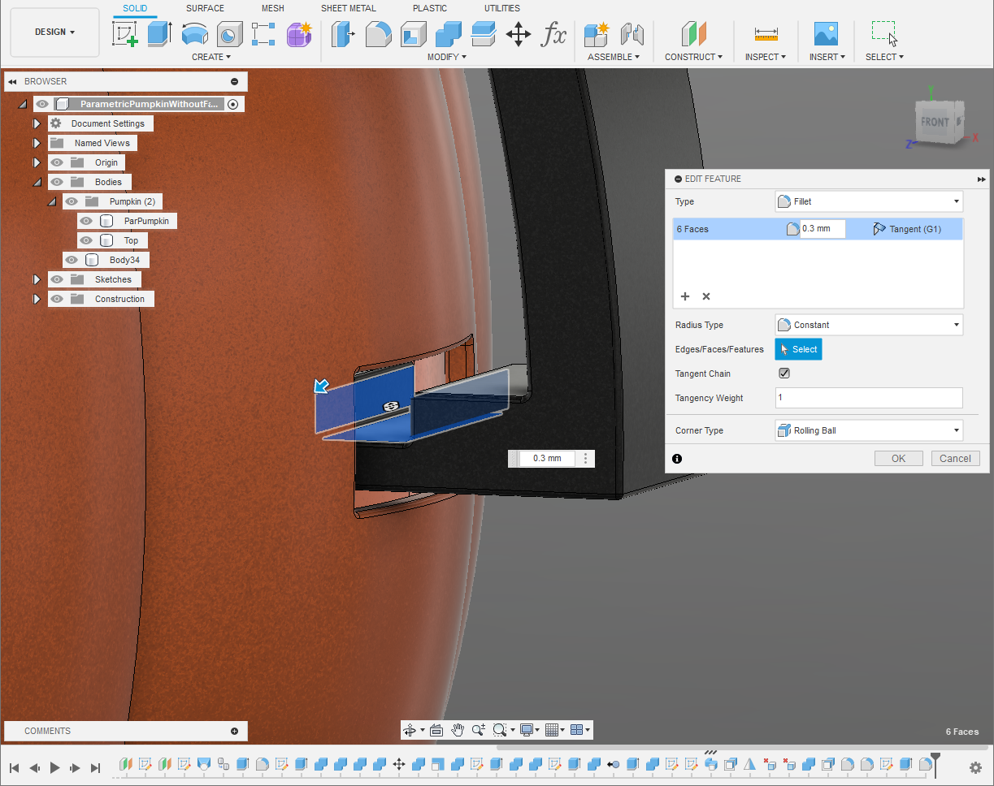Viewport: 994px width, 786px height.
Task: Open the Radius Type Constant dropdown
Action: click(869, 325)
